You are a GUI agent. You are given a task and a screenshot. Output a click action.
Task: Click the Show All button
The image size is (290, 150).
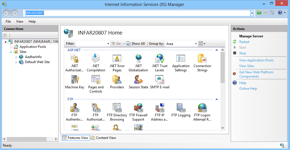136,44
